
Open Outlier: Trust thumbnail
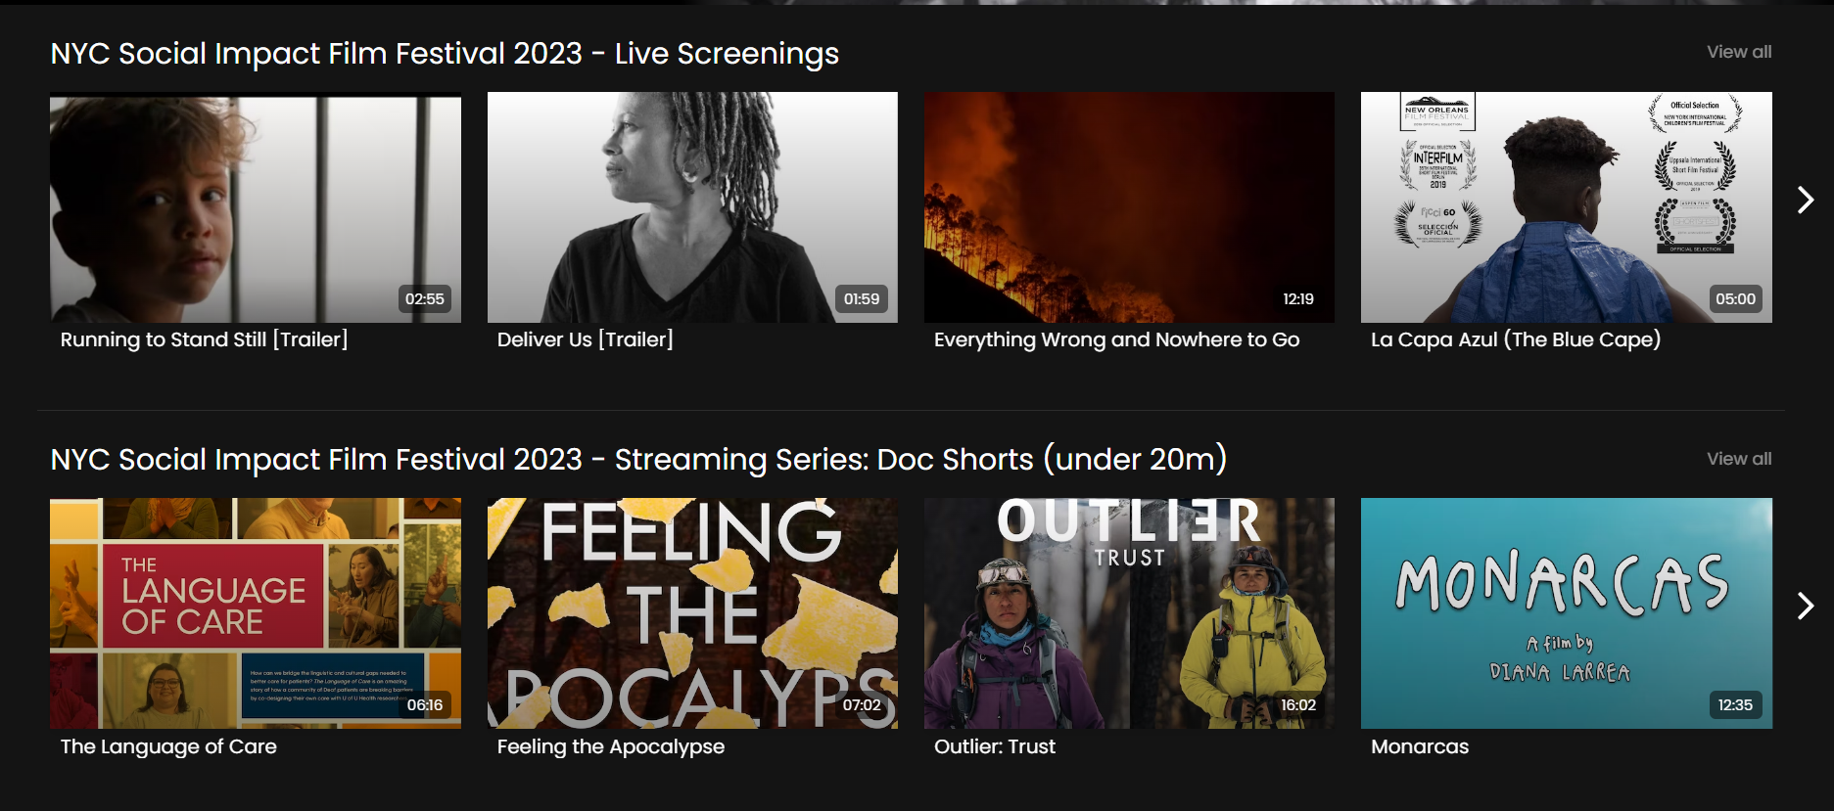pyautogui.click(x=1129, y=613)
